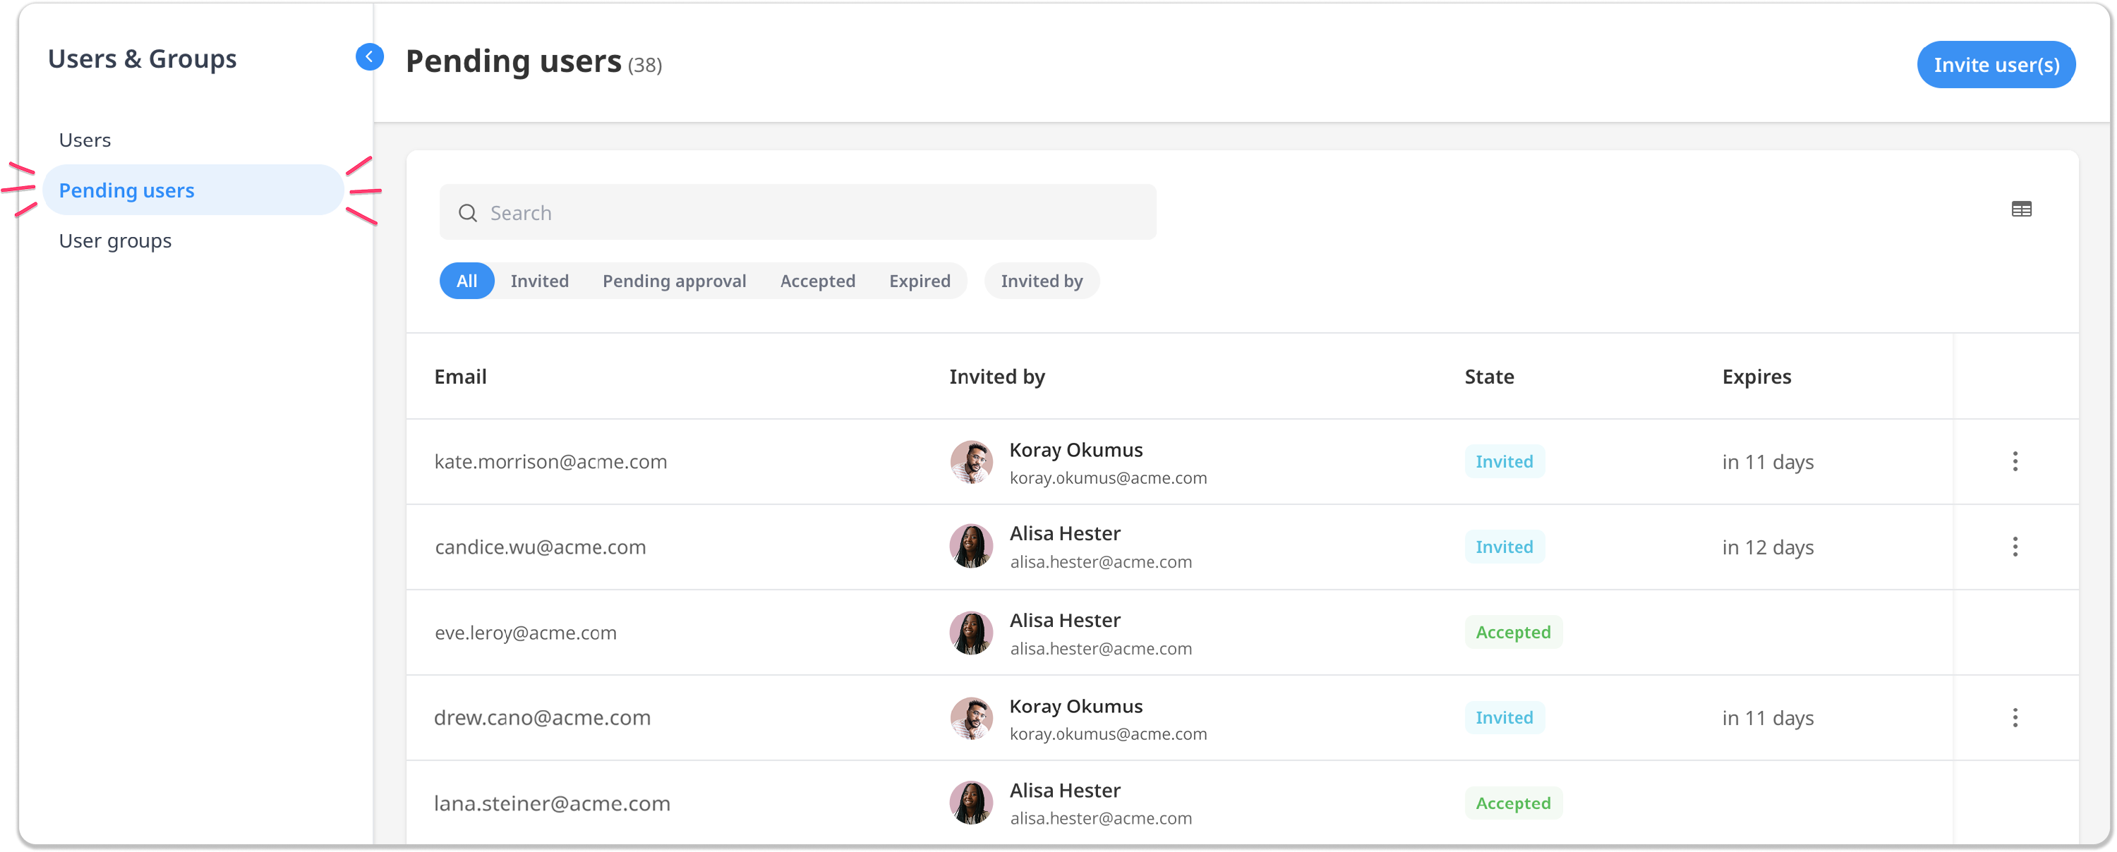Click the Invite user(s) button

tap(1996, 65)
